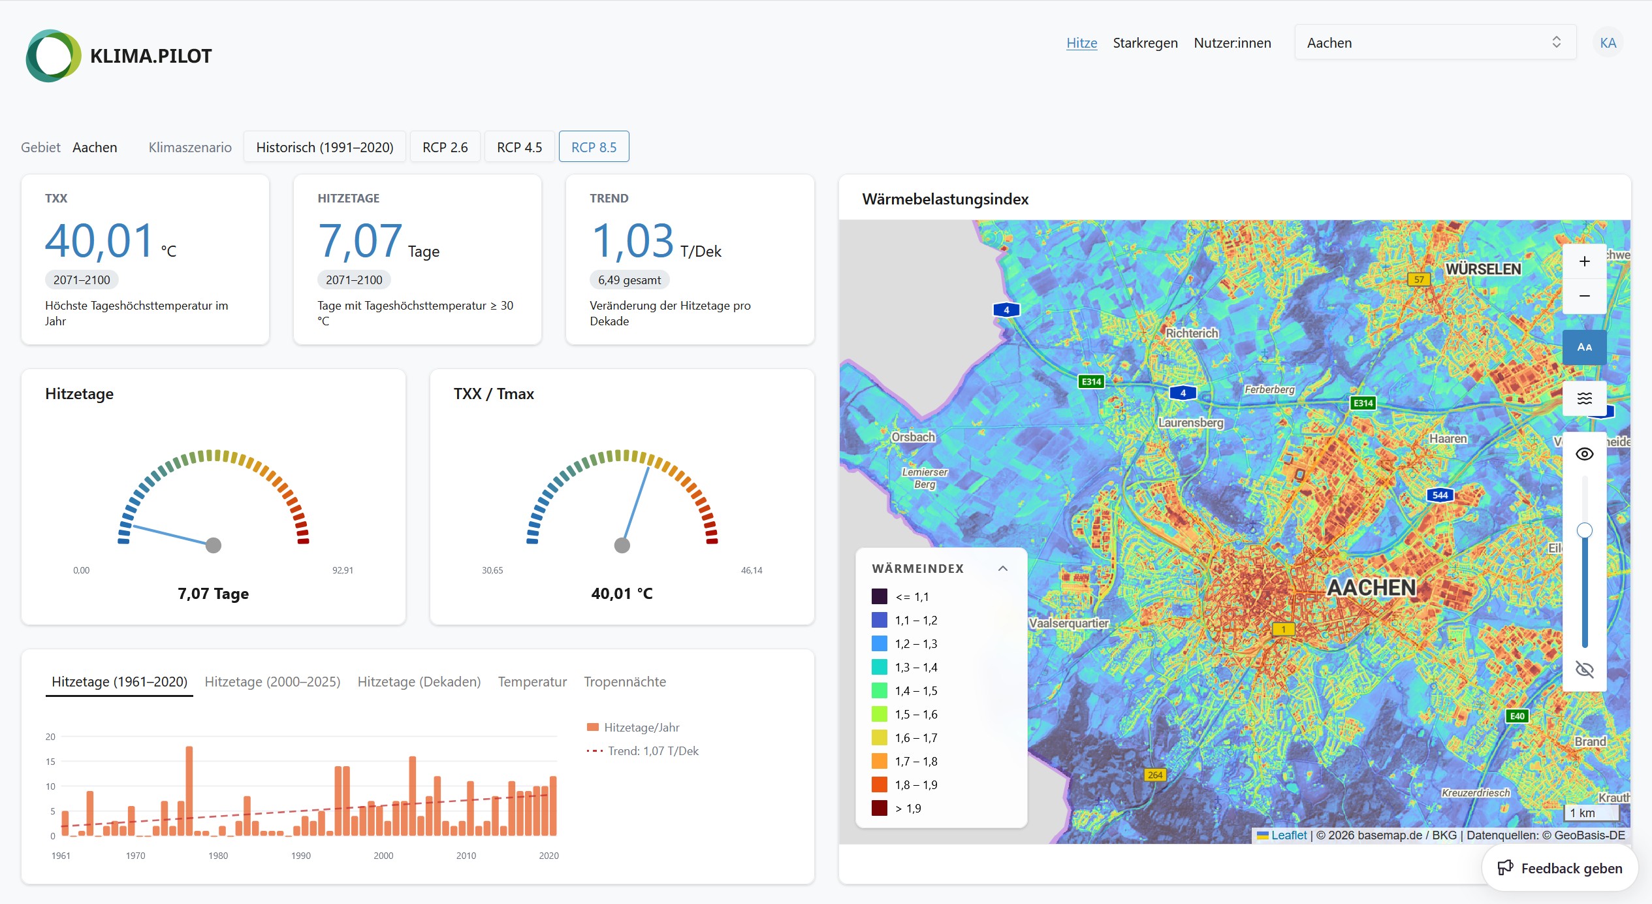This screenshot has width=1652, height=904.
Task: Click the overlay opacity slider handle
Action: click(1584, 530)
